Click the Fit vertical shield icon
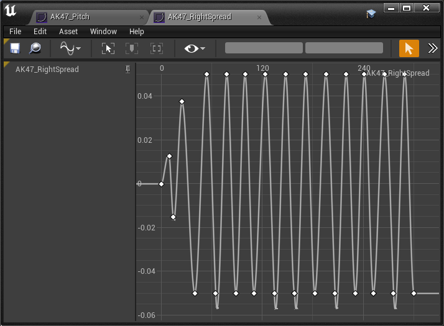 pyautogui.click(x=132, y=48)
